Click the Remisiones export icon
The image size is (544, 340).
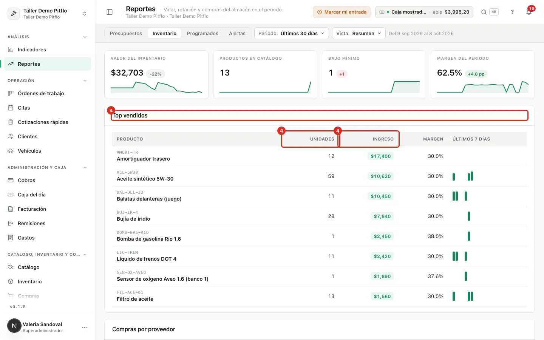pos(11,223)
